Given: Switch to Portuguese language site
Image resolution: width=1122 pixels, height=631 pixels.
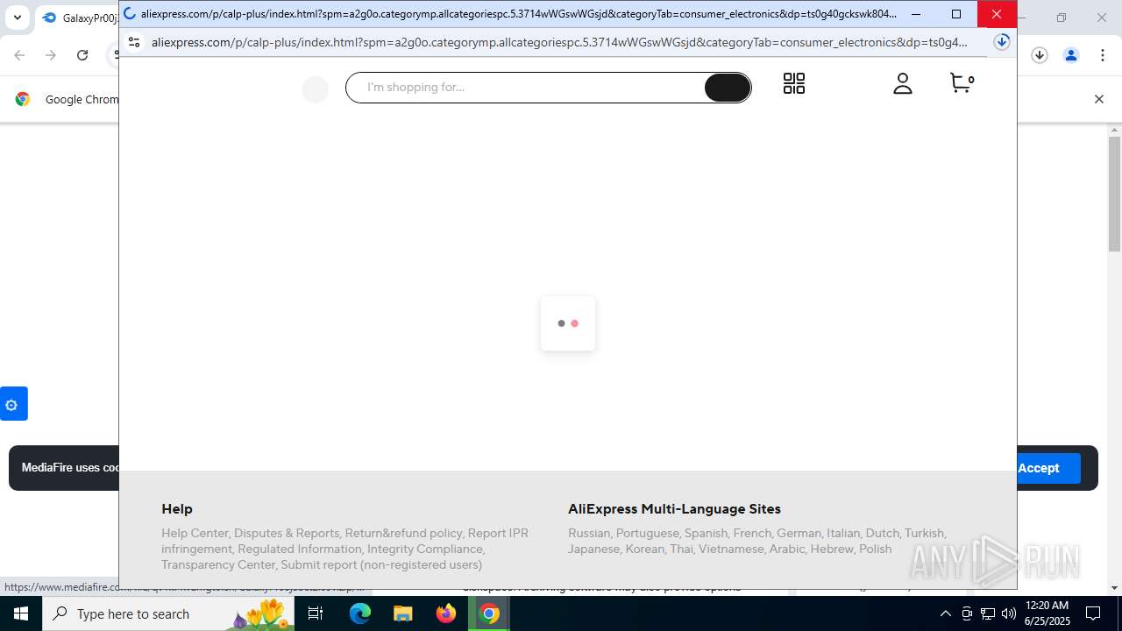Looking at the screenshot, I should point(647,533).
